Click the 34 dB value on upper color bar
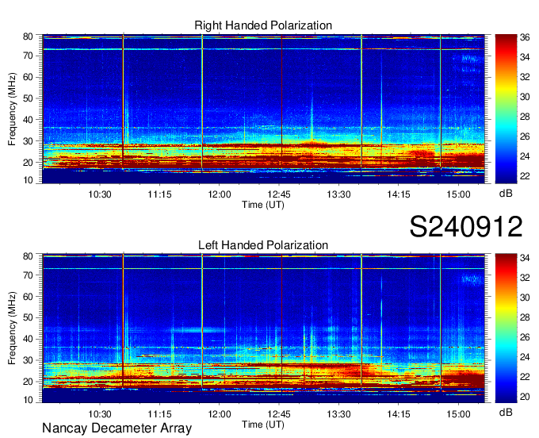The image size is (539, 438). coord(525,57)
